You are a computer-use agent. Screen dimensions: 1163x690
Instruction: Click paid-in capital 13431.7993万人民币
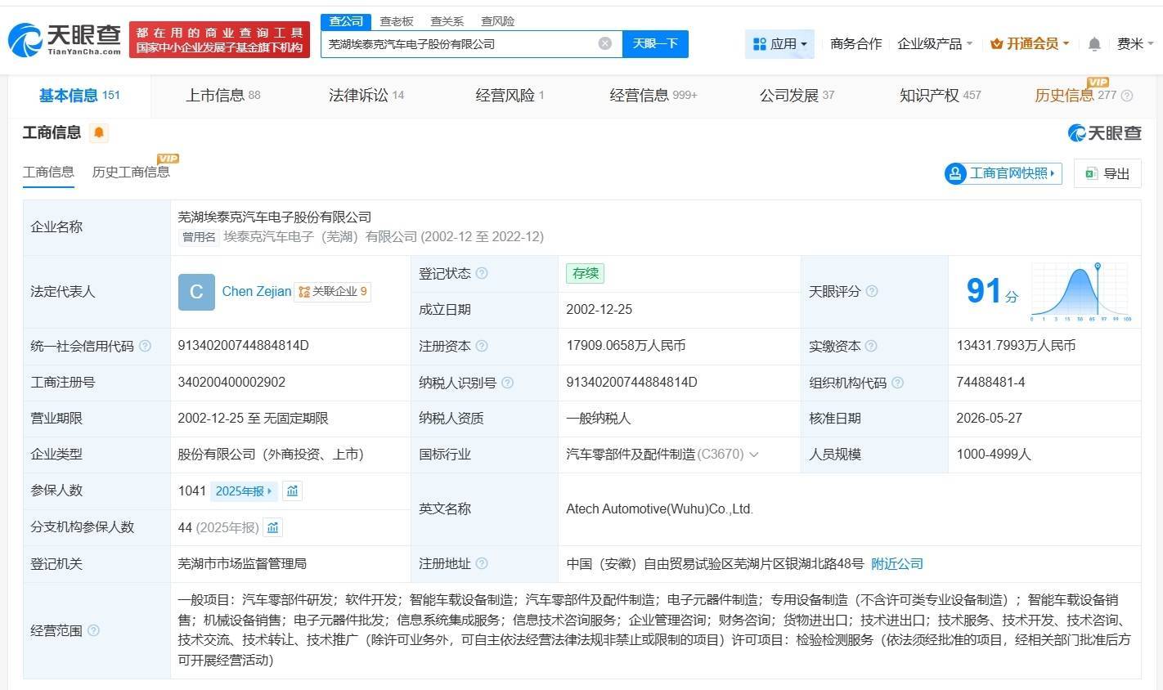coord(1016,346)
